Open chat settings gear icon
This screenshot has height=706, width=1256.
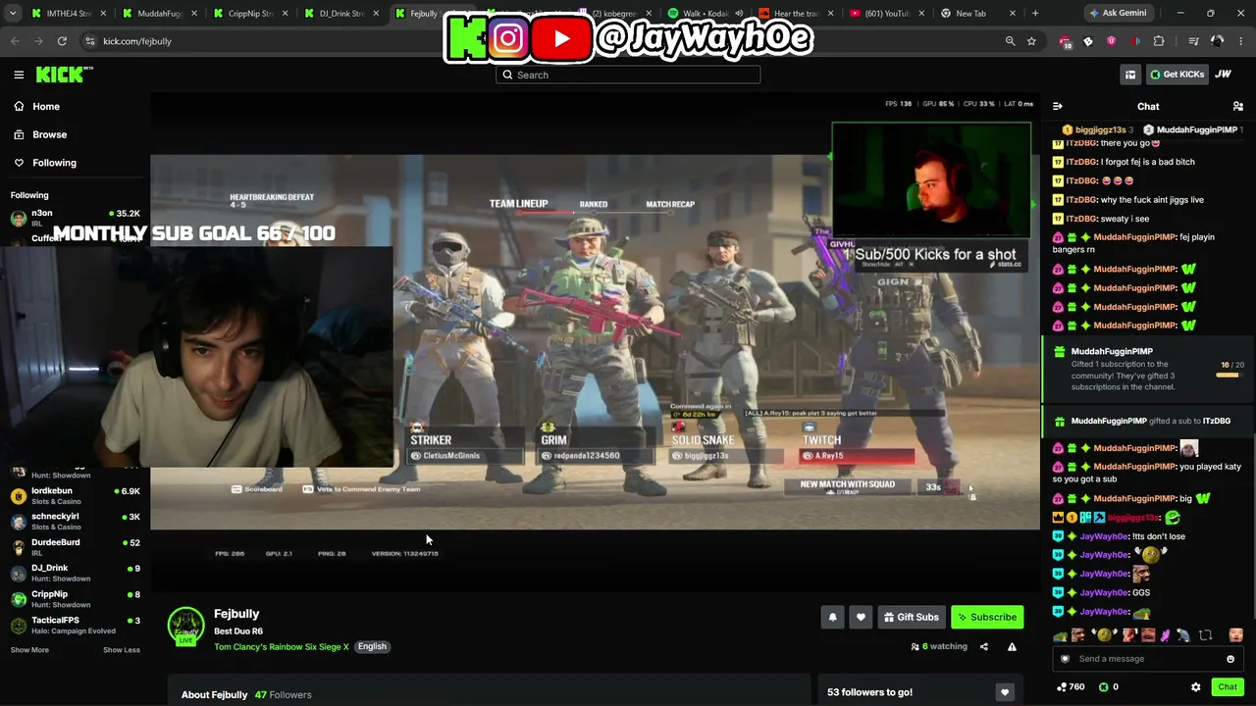click(x=1195, y=687)
